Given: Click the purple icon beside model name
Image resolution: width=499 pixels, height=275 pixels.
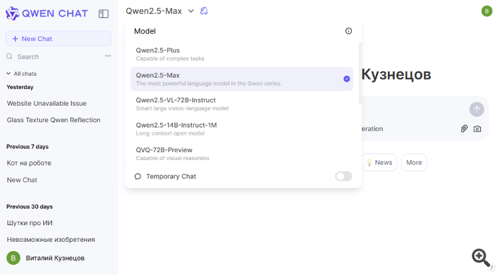Looking at the screenshot, I should [x=204, y=11].
